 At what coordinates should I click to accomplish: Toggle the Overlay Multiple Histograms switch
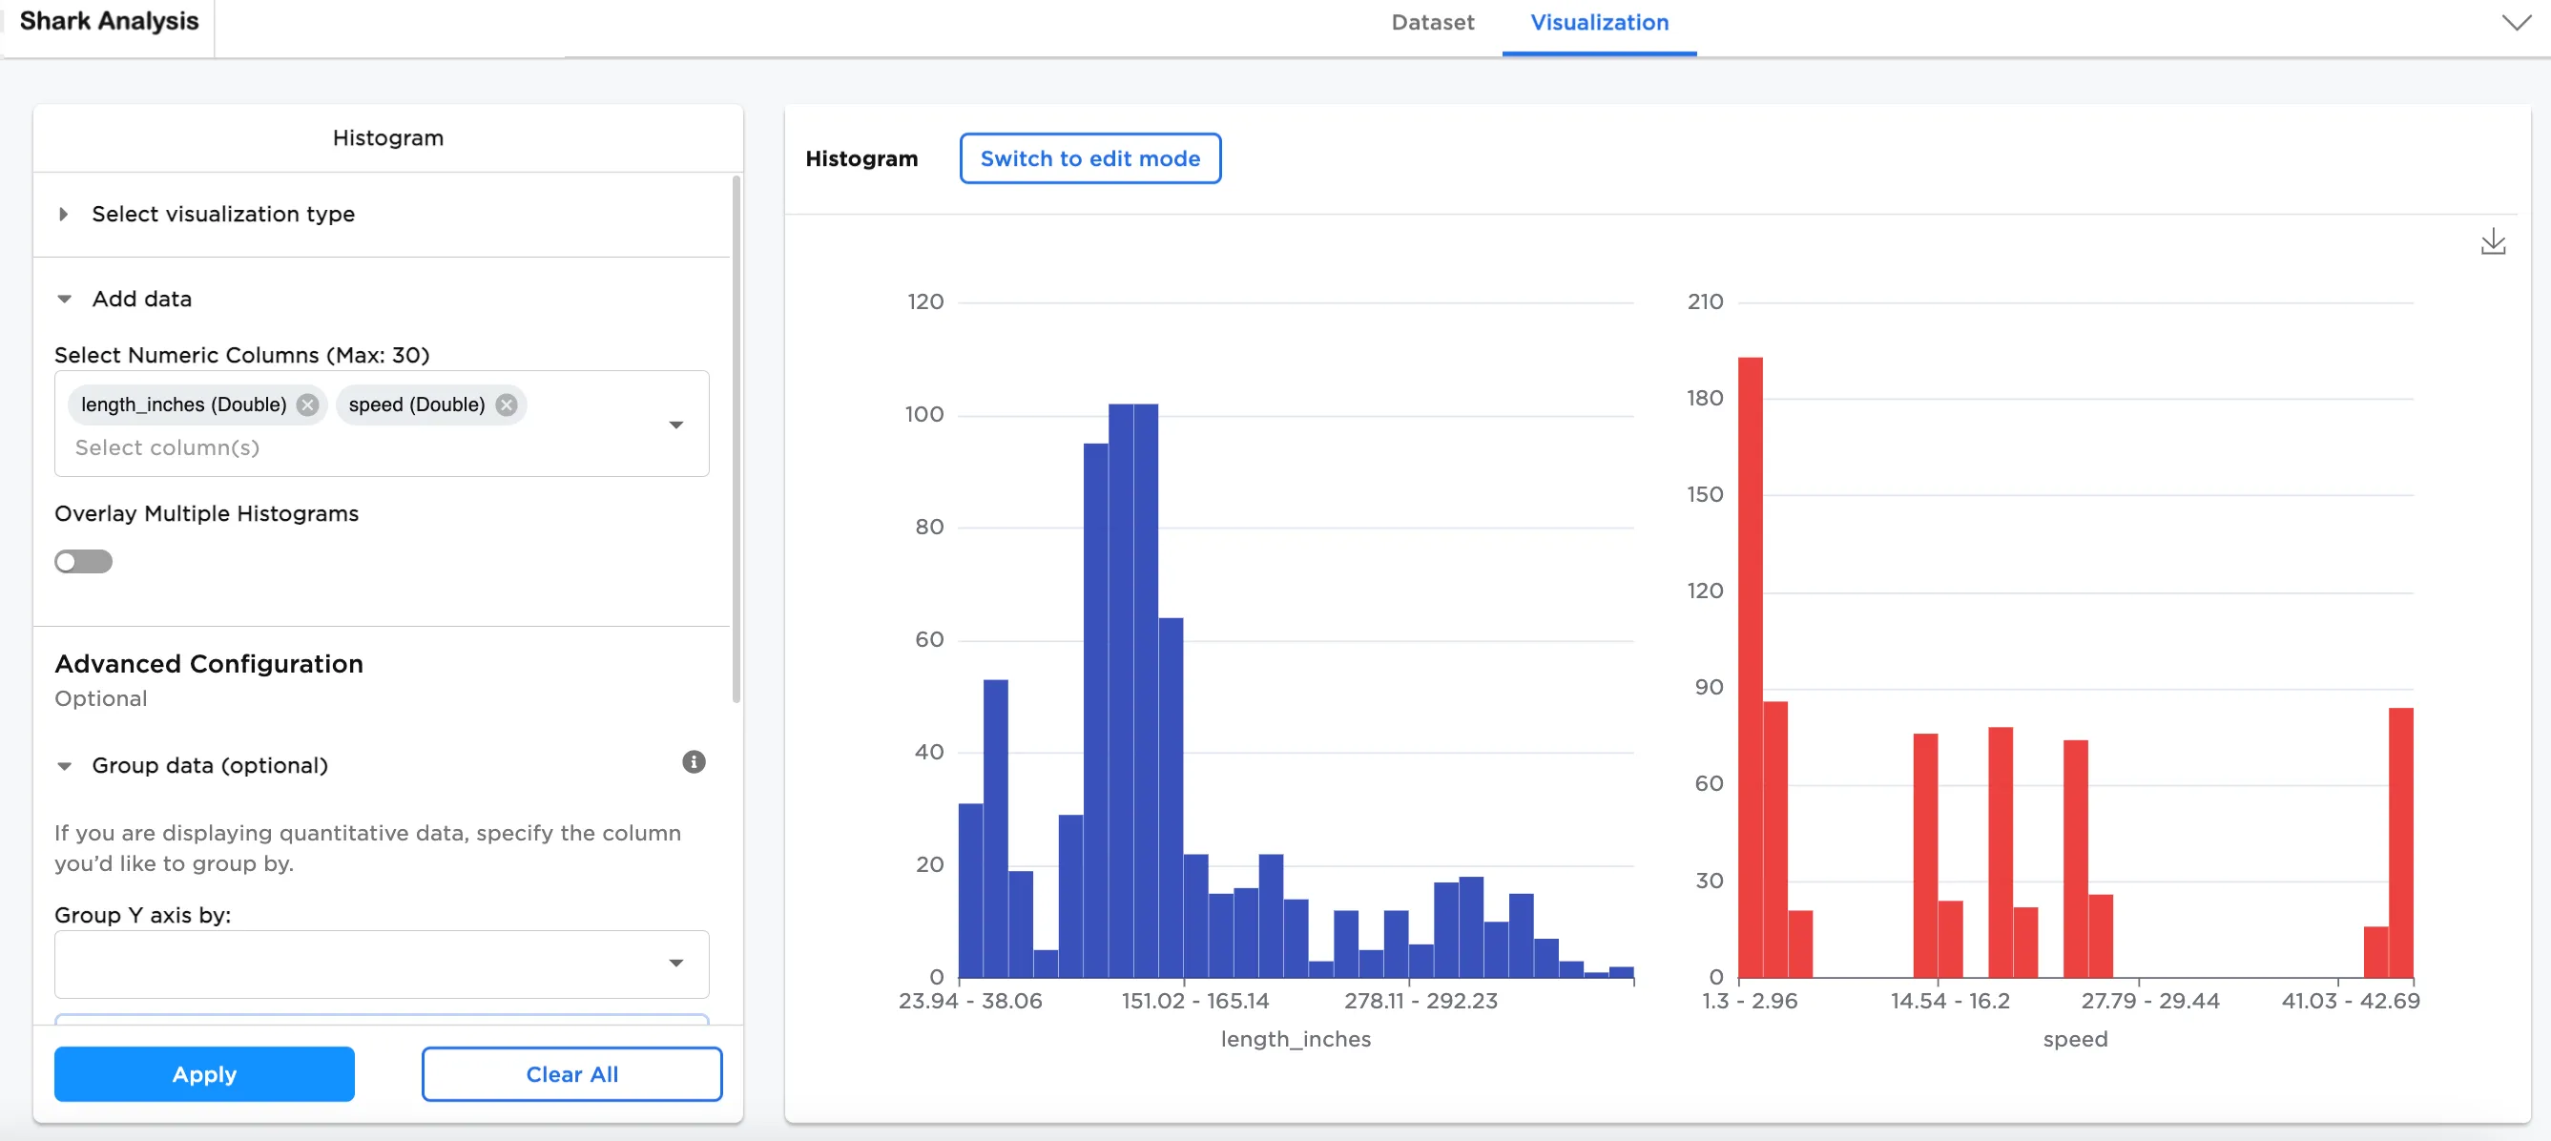click(x=83, y=562)
